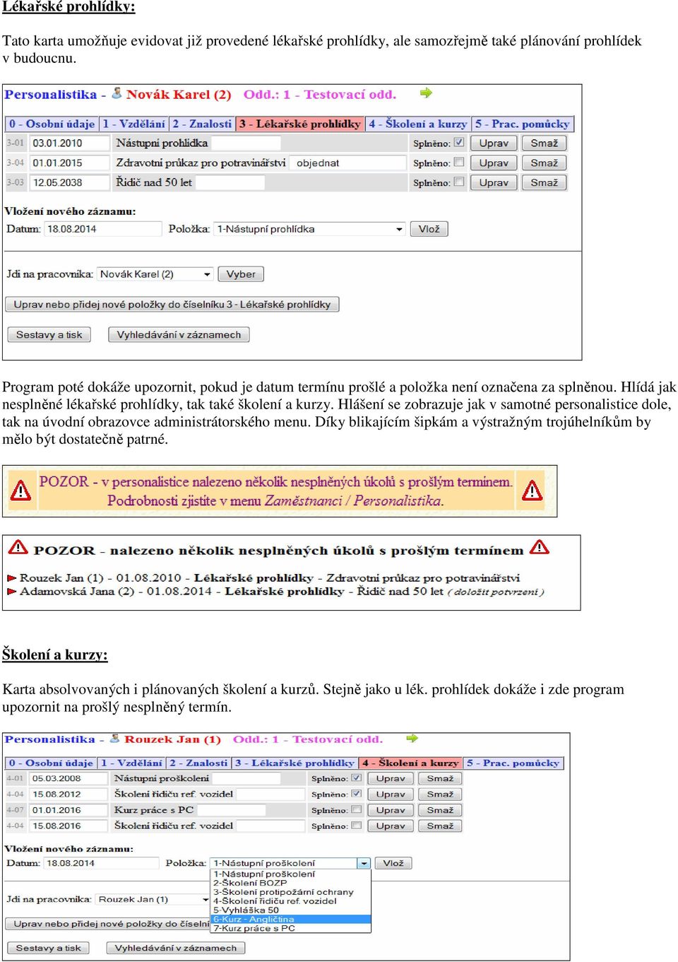Viewport: 678px width, 962px height.
Task: Click date field 03.01.2010
Action: coord(70,143)
